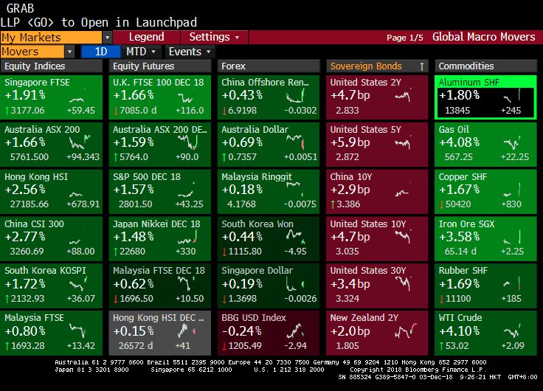
Task: Click the Legend button
Action: [147, 37]
